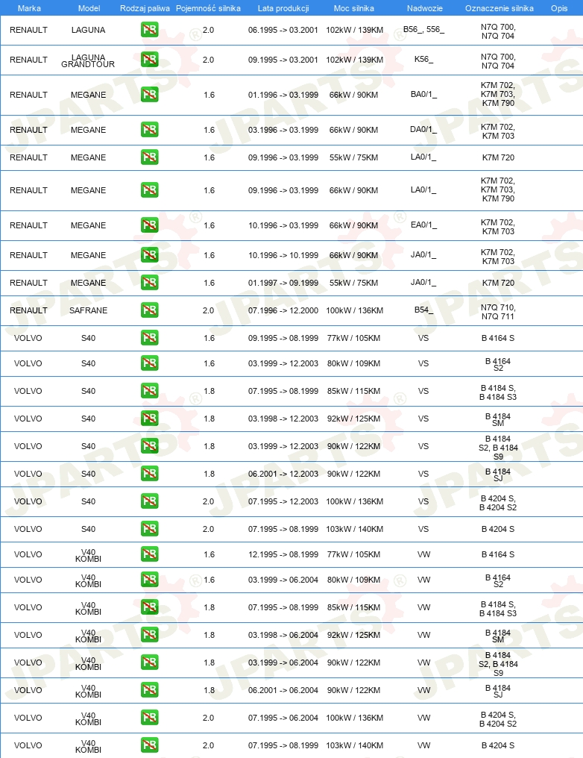Click the Rodzaj paliwa column header

click(145, 8)
